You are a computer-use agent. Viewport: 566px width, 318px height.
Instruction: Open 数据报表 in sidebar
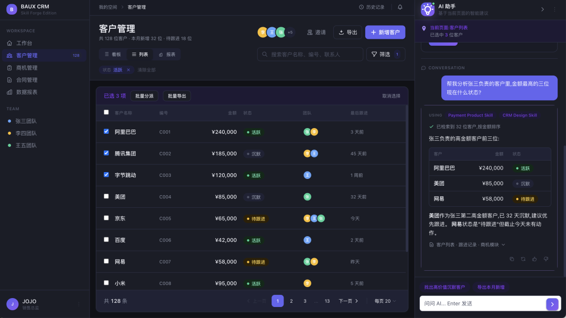click(x=45, y=92)
